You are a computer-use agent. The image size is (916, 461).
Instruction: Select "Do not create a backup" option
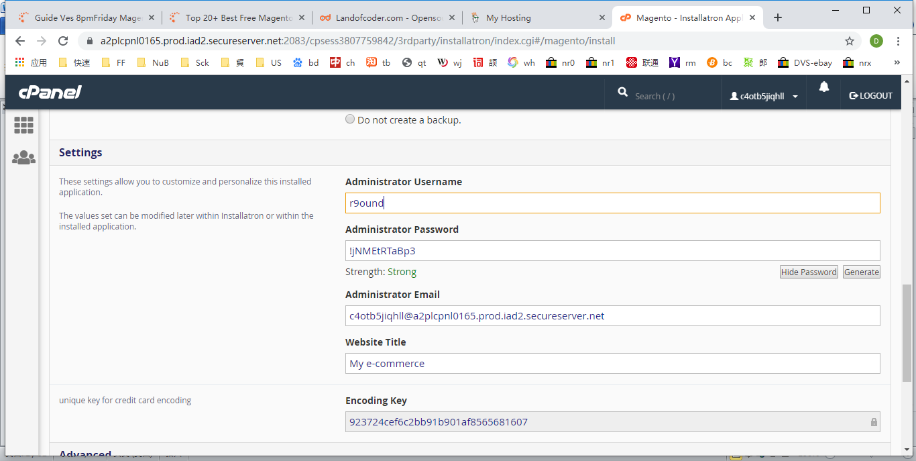pyautogui.click(x=350, y=119)
